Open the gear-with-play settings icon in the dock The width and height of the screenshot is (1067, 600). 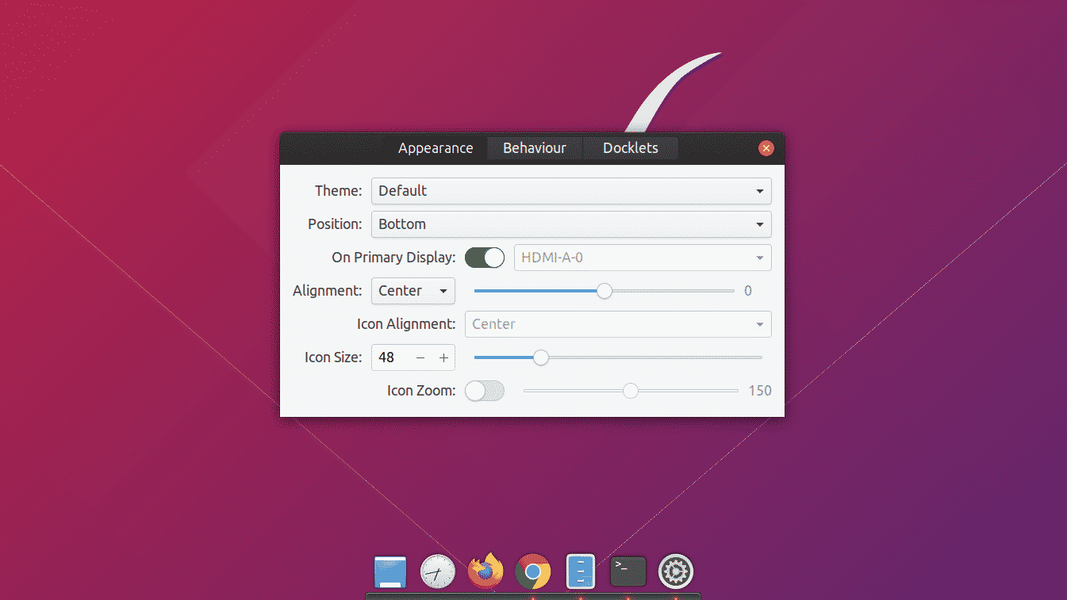click(676, 571)
